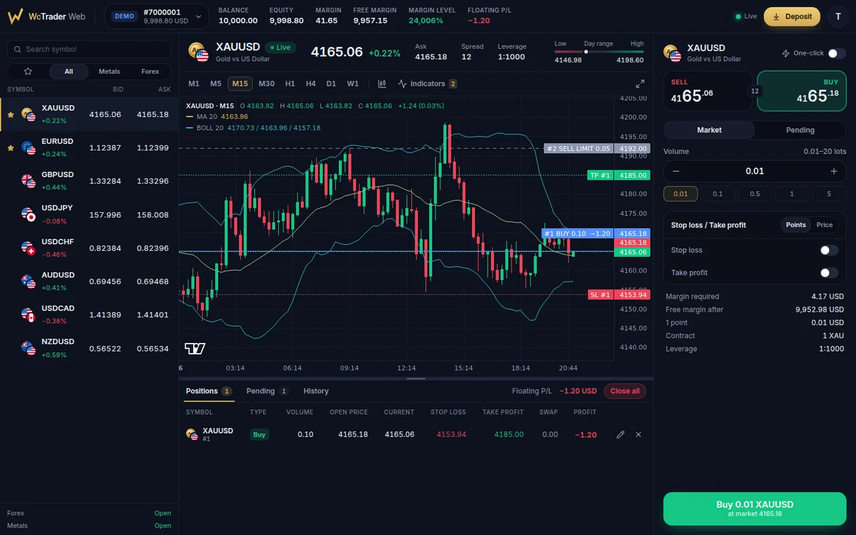Image resolution: width=856 pixels, height=535 pixels.
Task: Select the Pending order type
Action: (800, 130)
